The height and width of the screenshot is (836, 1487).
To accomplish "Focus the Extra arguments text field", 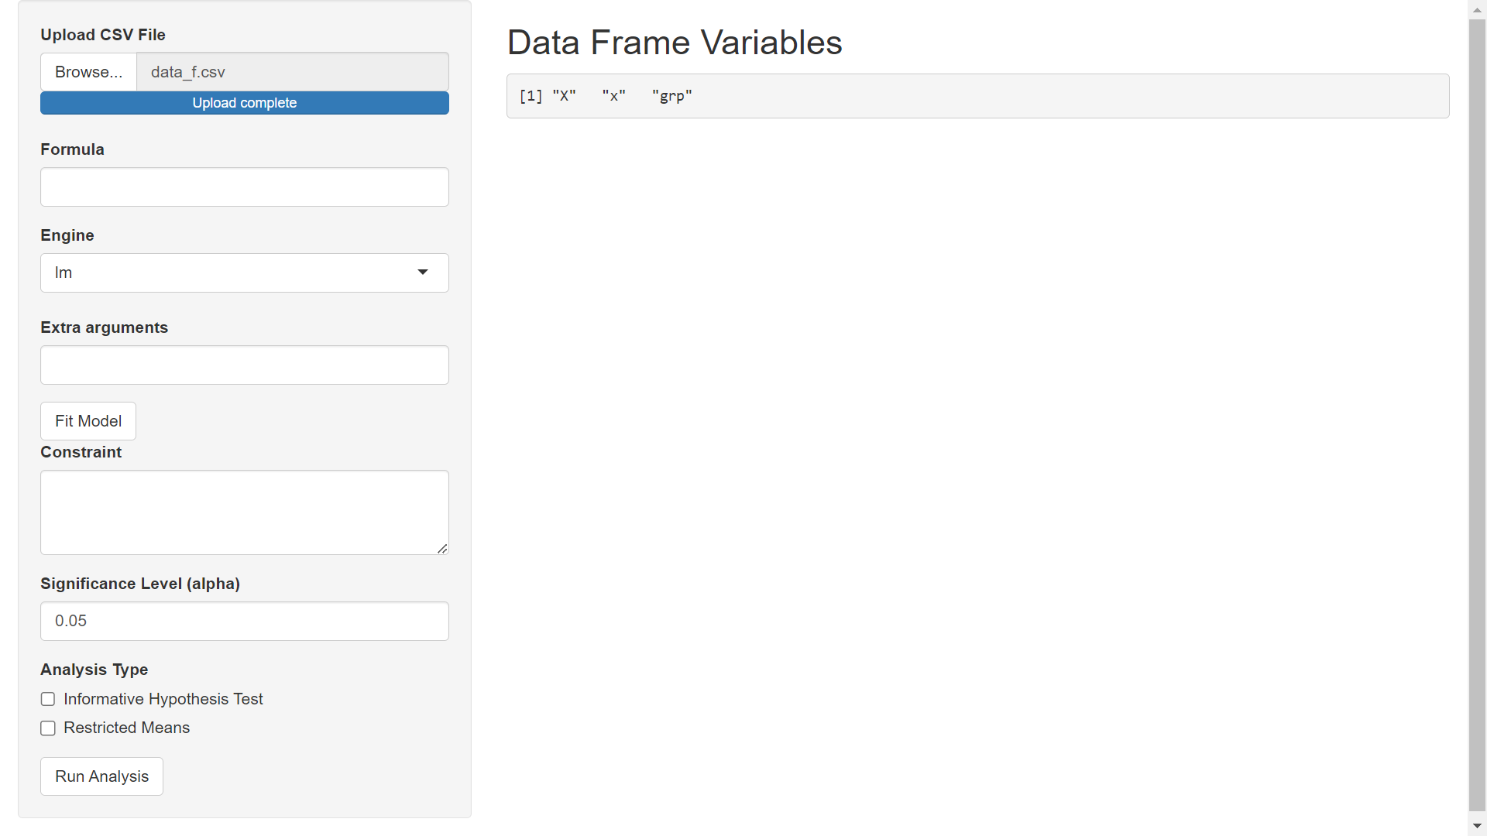I will (245, 365).
